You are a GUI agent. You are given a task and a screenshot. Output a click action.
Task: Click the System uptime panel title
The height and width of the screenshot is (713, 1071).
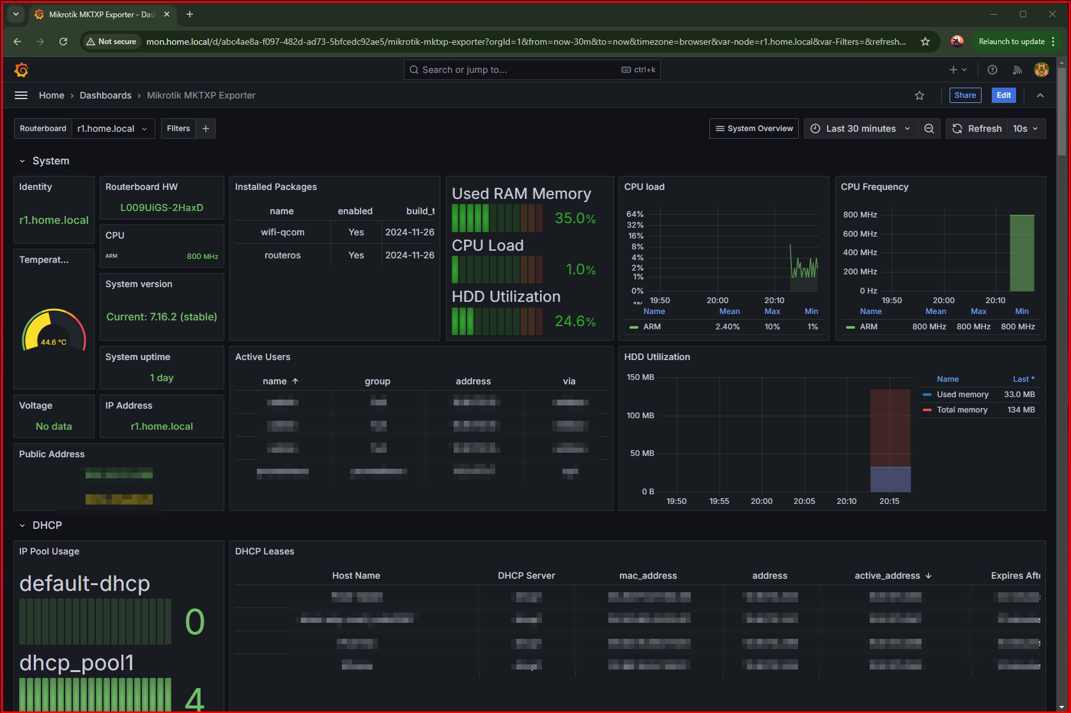(x=137, y=357)
